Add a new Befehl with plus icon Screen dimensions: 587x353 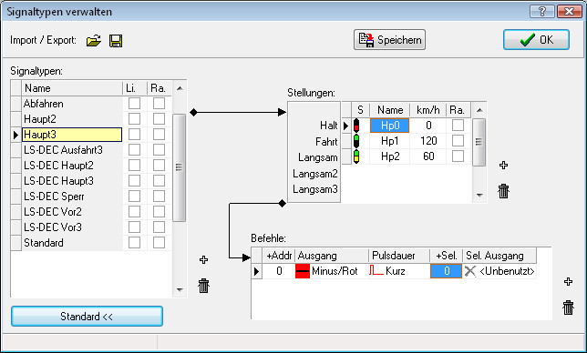click(568, 282)
